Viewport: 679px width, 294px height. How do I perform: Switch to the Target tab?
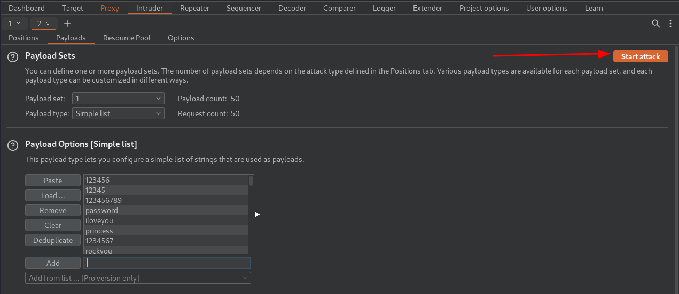[73, 8]
